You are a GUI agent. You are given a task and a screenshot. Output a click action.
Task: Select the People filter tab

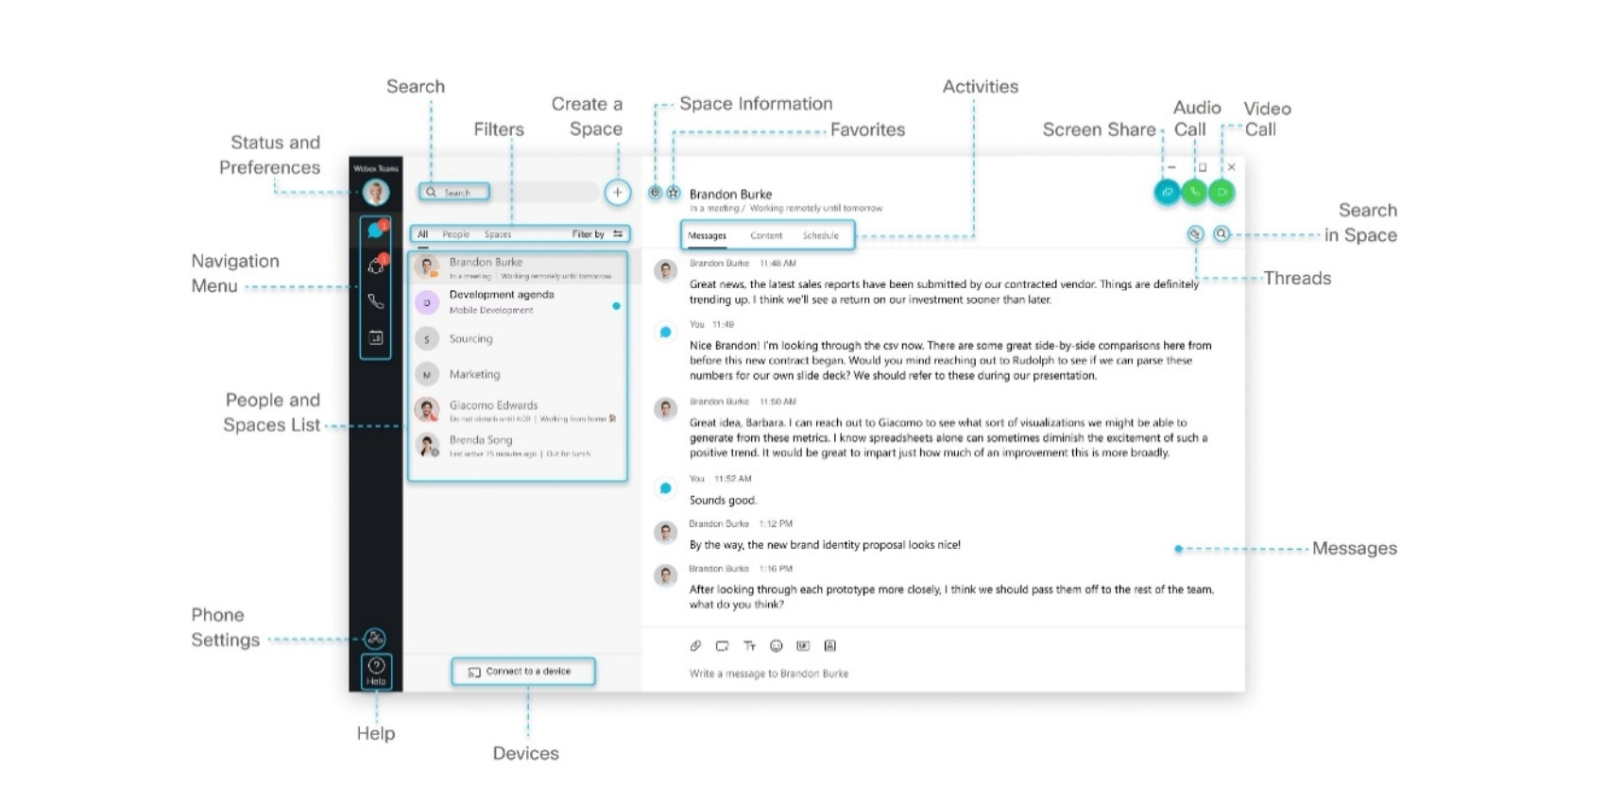click(455, 234)
